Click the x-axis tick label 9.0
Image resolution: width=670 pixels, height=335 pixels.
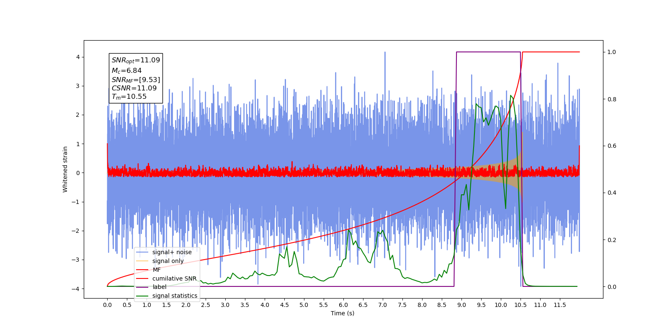[x=461, y=305]
